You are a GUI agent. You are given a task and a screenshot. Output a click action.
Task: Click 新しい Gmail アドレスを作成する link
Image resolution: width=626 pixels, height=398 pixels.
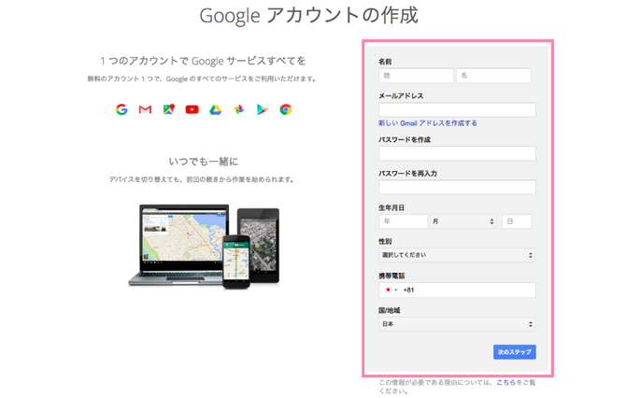coord(428,123)
